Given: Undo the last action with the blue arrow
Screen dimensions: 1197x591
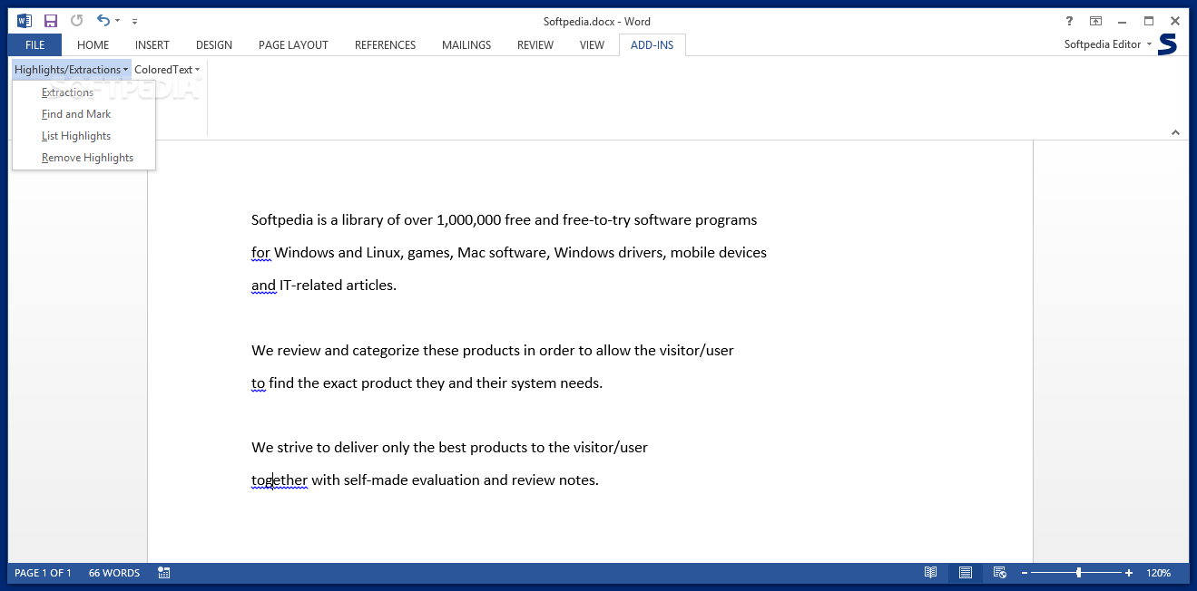Looking at the screenshot, I should pyautogui.click(x=103, y=21).
